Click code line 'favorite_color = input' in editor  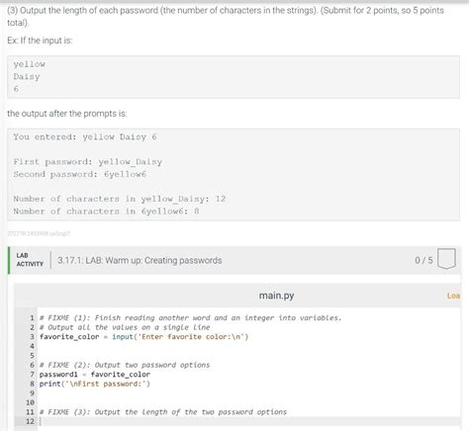pos(143,337)
